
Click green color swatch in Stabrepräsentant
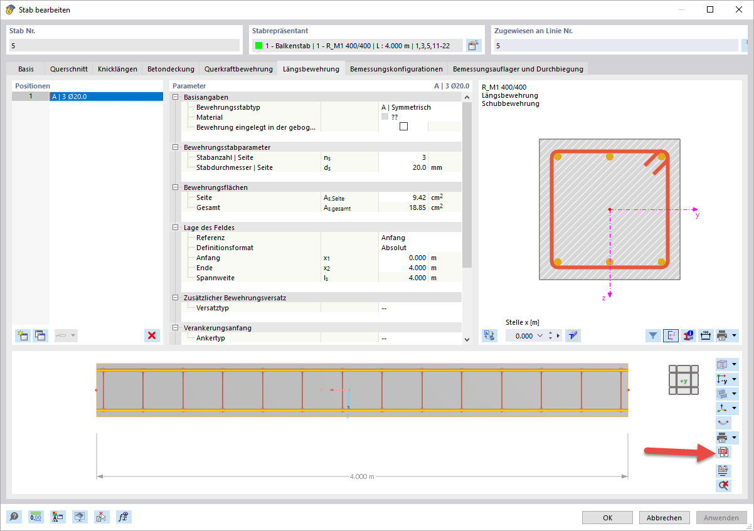coord(258,45)
